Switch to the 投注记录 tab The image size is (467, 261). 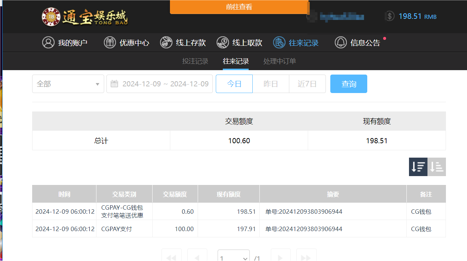click(x=195, y=61)
